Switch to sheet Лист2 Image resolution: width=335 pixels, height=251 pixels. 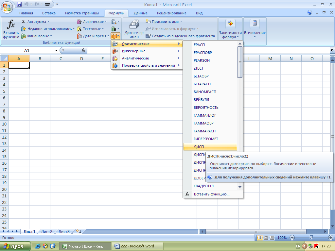coord(46,232)
